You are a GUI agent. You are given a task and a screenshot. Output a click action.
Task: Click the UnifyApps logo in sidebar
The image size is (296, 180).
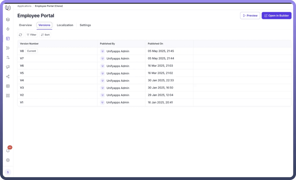coord(8,8)
